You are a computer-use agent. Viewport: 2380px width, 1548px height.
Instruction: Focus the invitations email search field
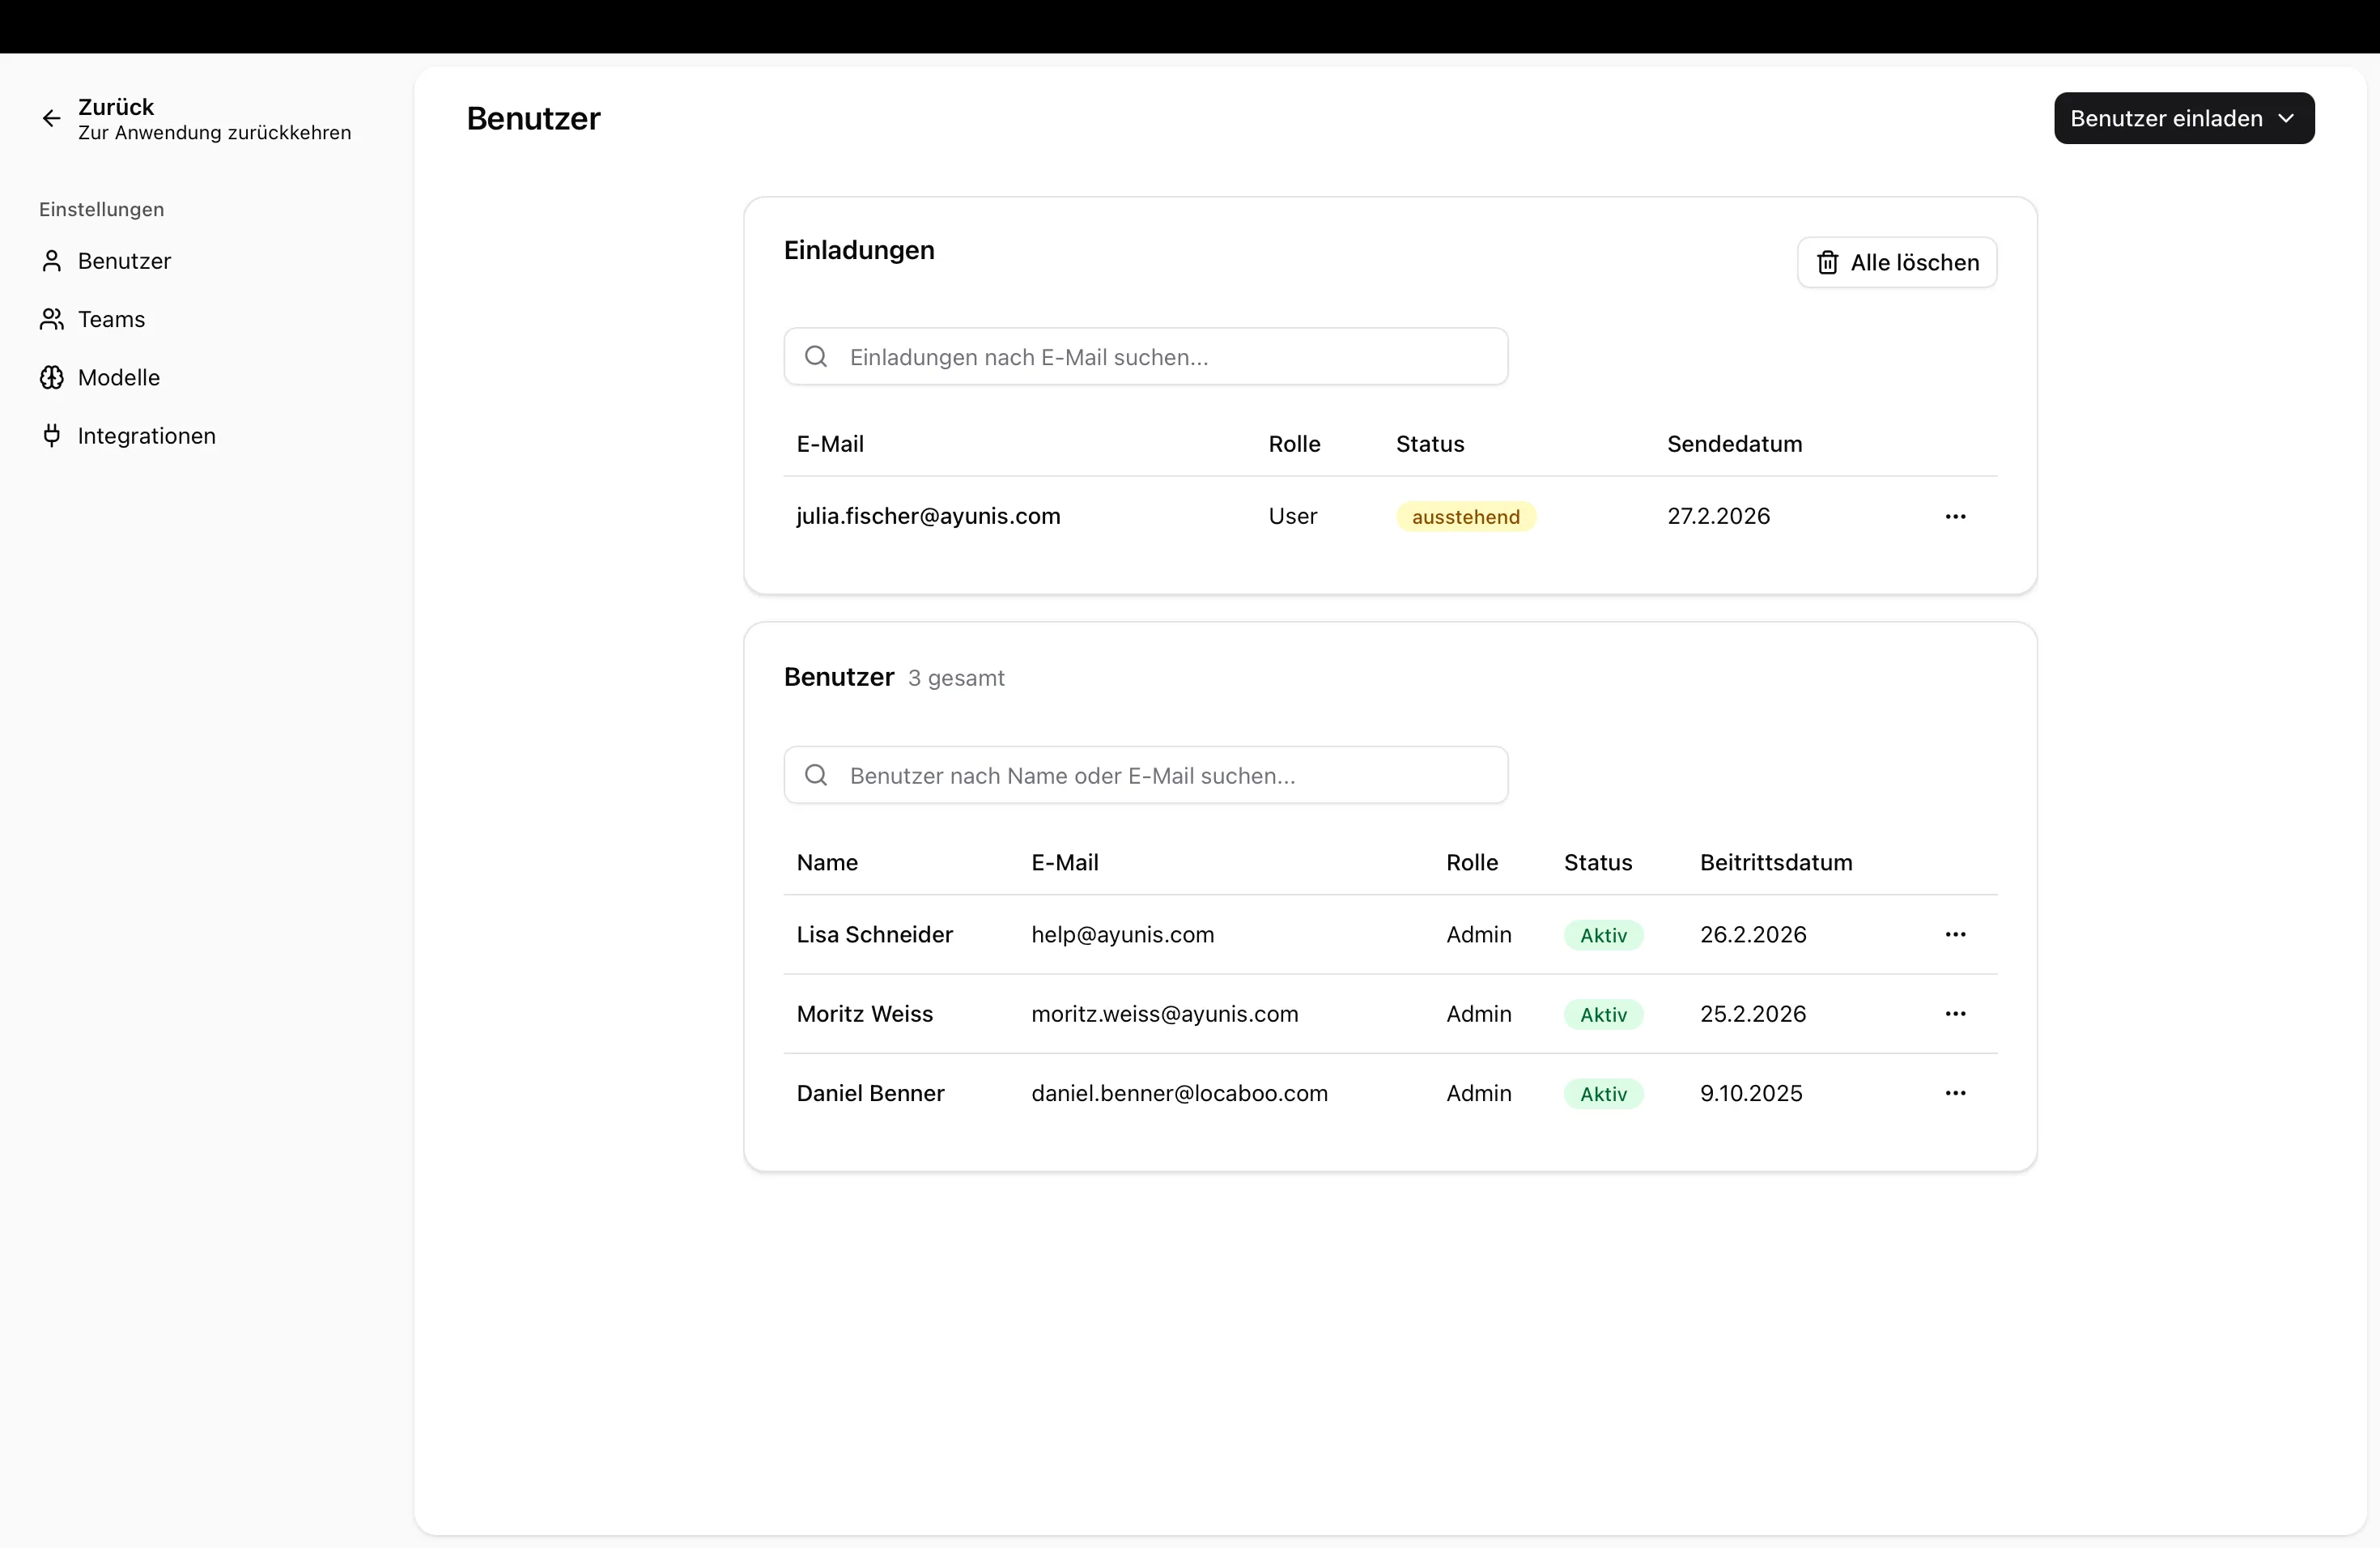[x=1160, y=357]
